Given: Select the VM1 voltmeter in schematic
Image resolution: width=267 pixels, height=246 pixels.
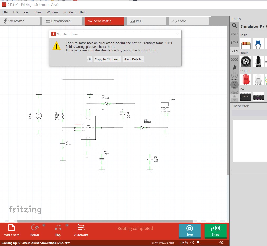Looking at the screenshot, I should pyautogui.click(x=165, y=107).
